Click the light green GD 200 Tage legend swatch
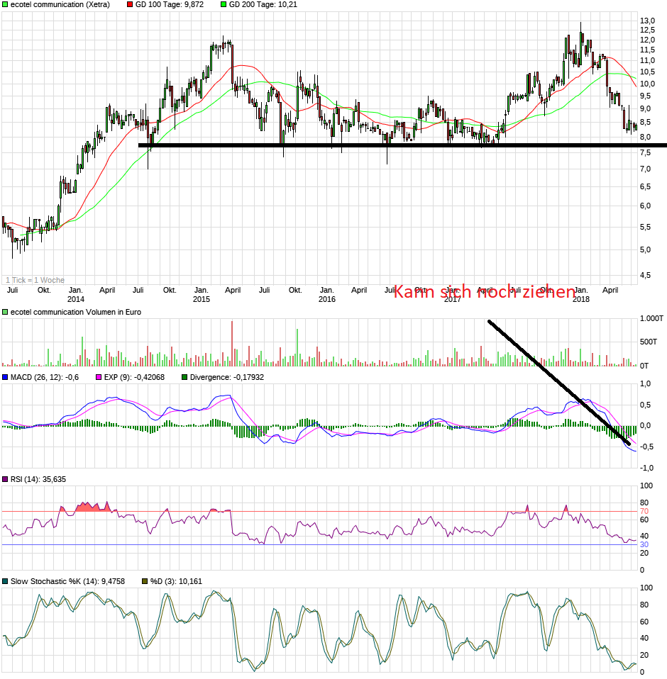This screenshot has width=667, height=679. pyautogui.click(x=224, y=5)
